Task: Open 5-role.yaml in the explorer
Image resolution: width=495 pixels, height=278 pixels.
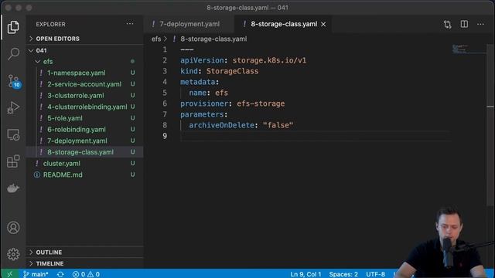Action: point(65,118)
